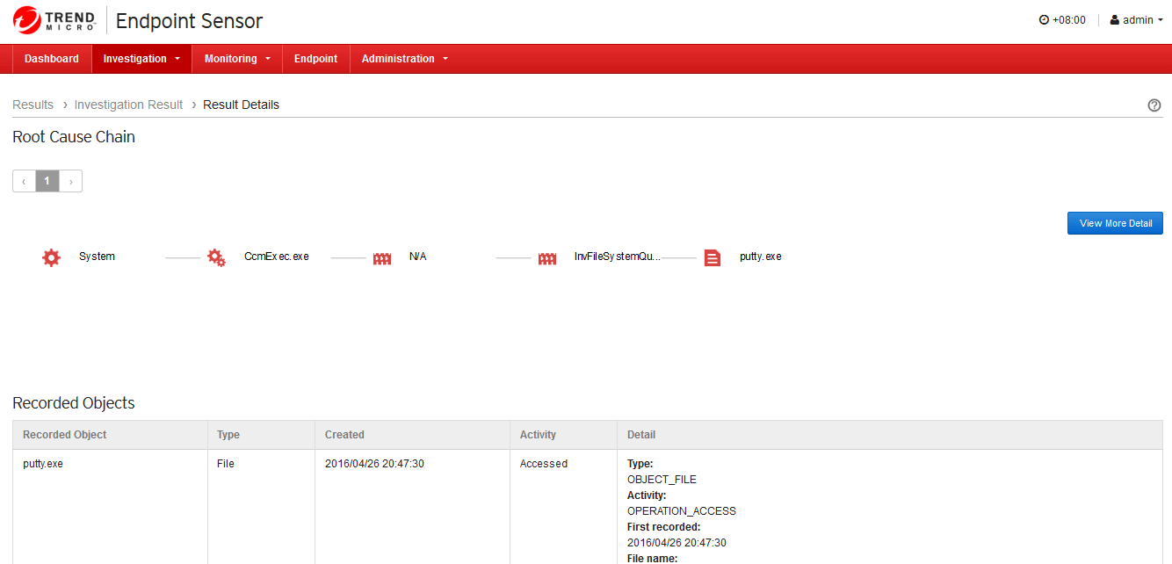Go to next root cause chain page
This screenshot has width=1172, height=564.
click(70, 181)
